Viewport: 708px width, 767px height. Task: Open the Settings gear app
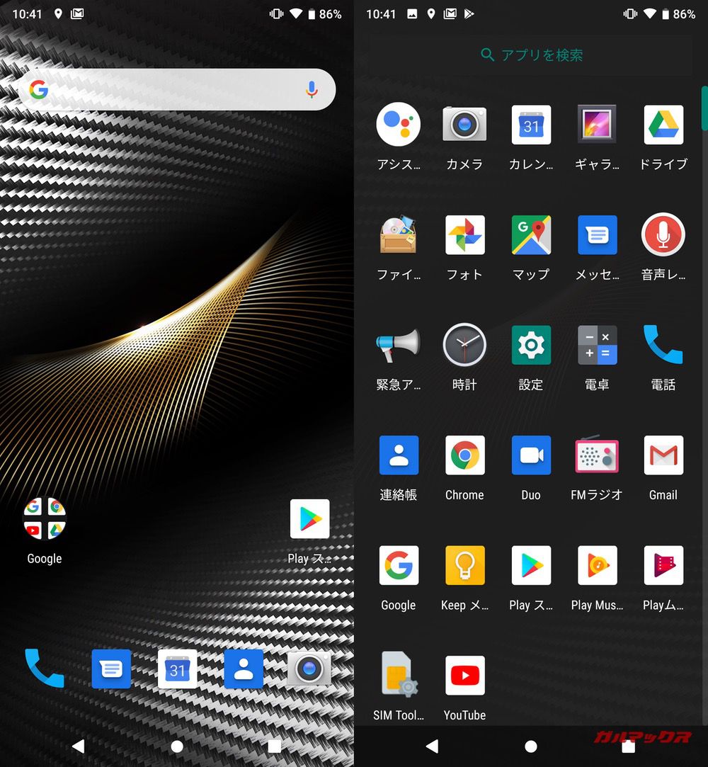click(531, 346)
